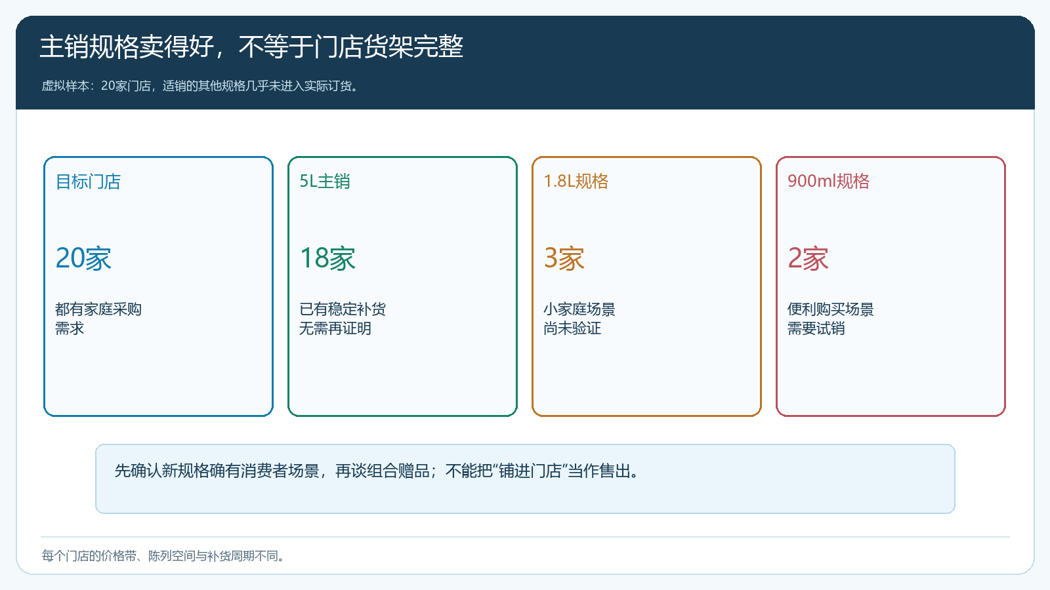The width and height of the screenshot is (1050, 590).
Task: Click the 18家 number
Action: click(x=327, y=258)
